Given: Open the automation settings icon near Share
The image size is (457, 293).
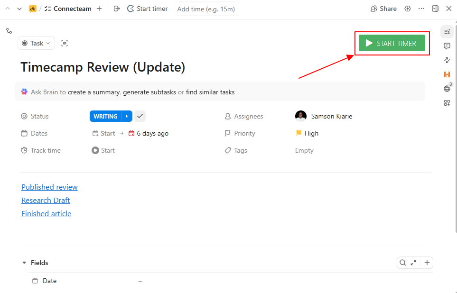Looking at the screenshot, I should [x=408, y=9].
